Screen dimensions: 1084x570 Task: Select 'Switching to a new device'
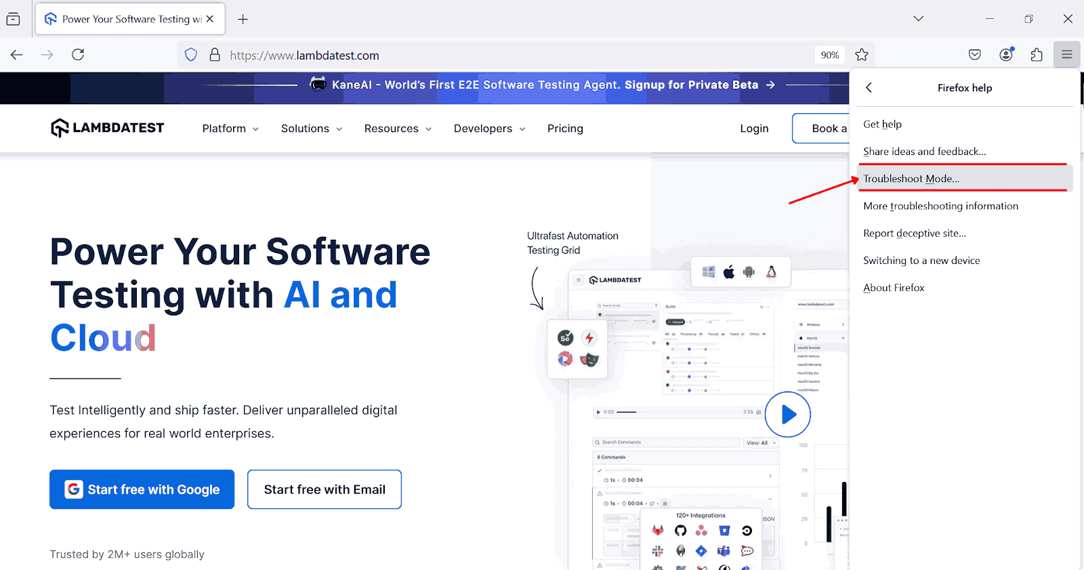(x=965, y=261)
